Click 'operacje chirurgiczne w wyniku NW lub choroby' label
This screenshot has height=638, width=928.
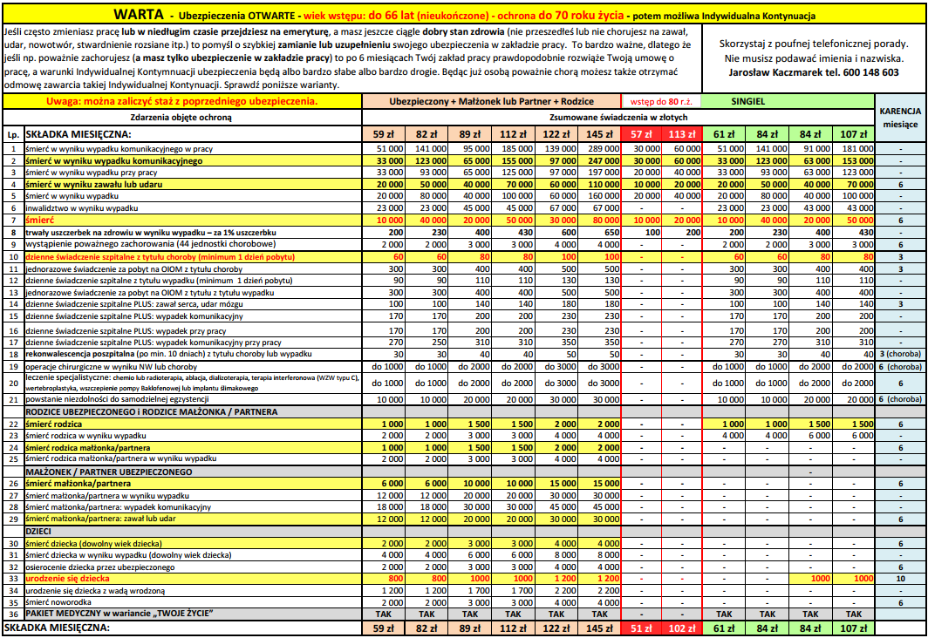click(x=112, y=367)
